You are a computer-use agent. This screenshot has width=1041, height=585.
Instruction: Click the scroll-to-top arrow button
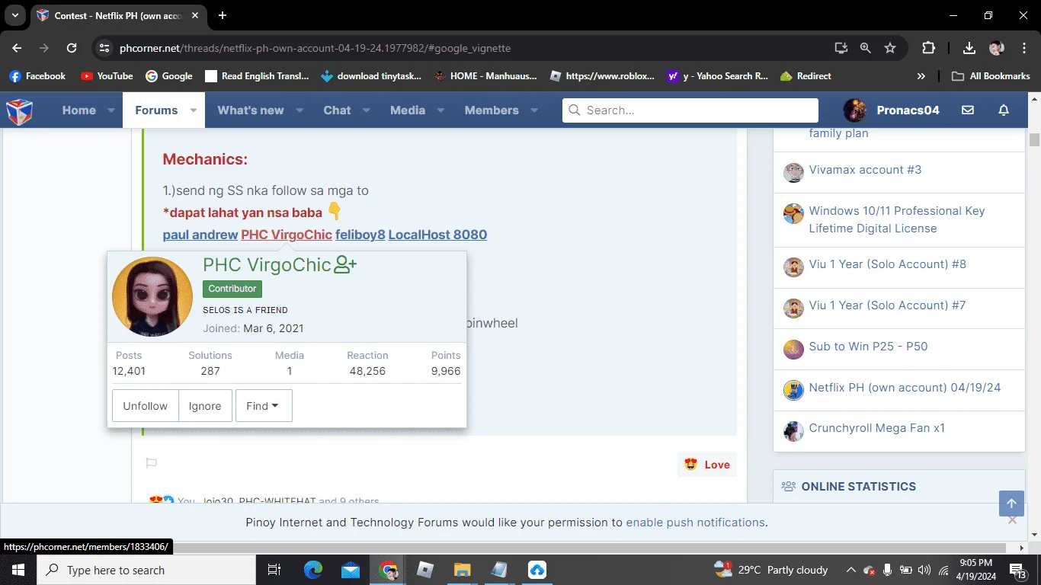pyautogui.click(x=1011, y=503)
